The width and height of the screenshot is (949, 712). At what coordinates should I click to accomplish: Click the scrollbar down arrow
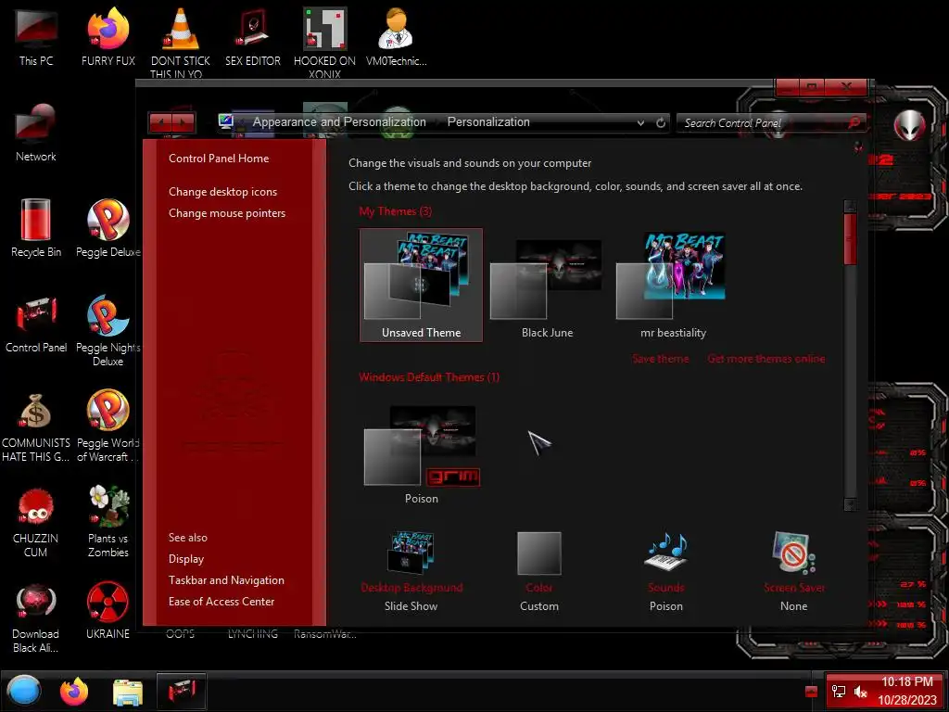point(851,503)
